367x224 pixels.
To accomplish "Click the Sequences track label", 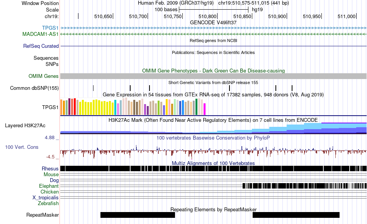I will pos(46,58).
